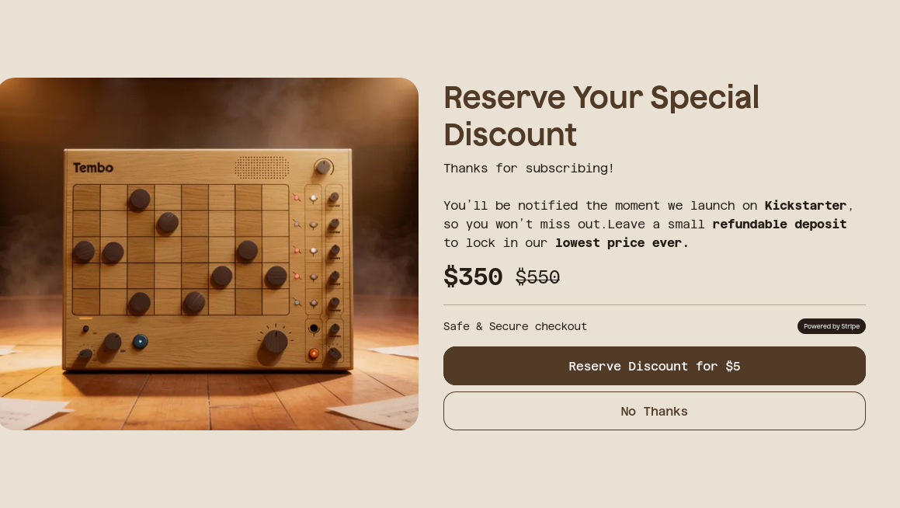This screenshot has height=508, width=900.
Task: Click the Reserve Your Special Discount heading
Action: pos(601,116)
